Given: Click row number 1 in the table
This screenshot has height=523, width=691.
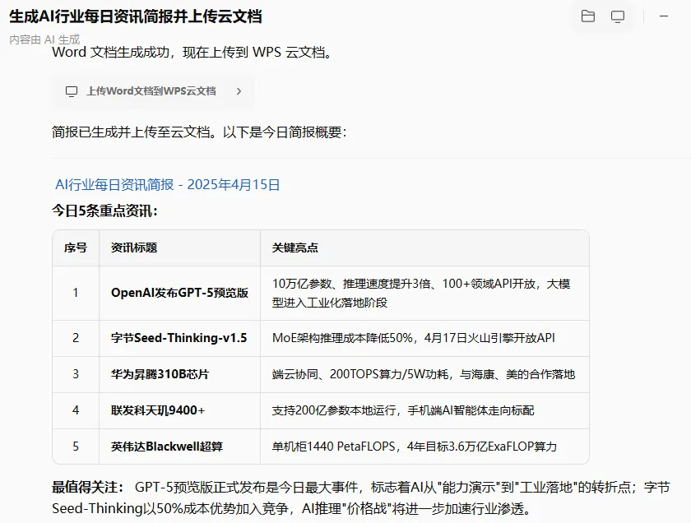Looking at the screenshot, I should [x=76, y=293].
